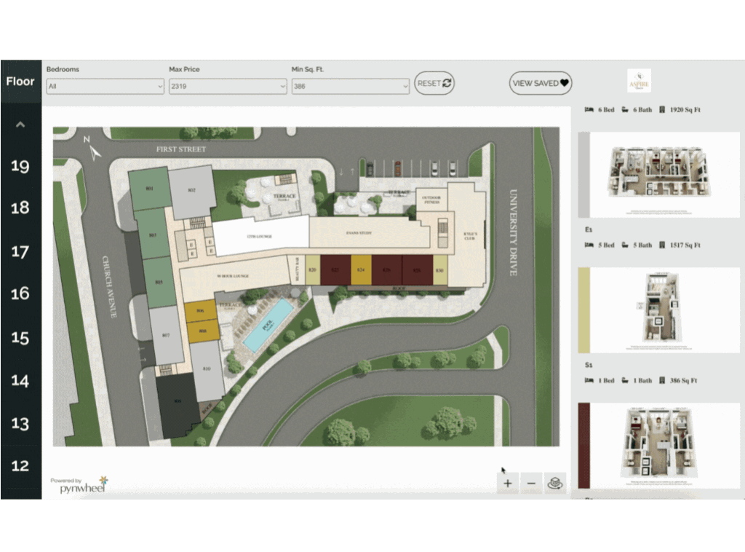This screenshot has width=745, height=552.
Task: Choose floor 12 from the sidebar
Action: click(x=20, y=465)
